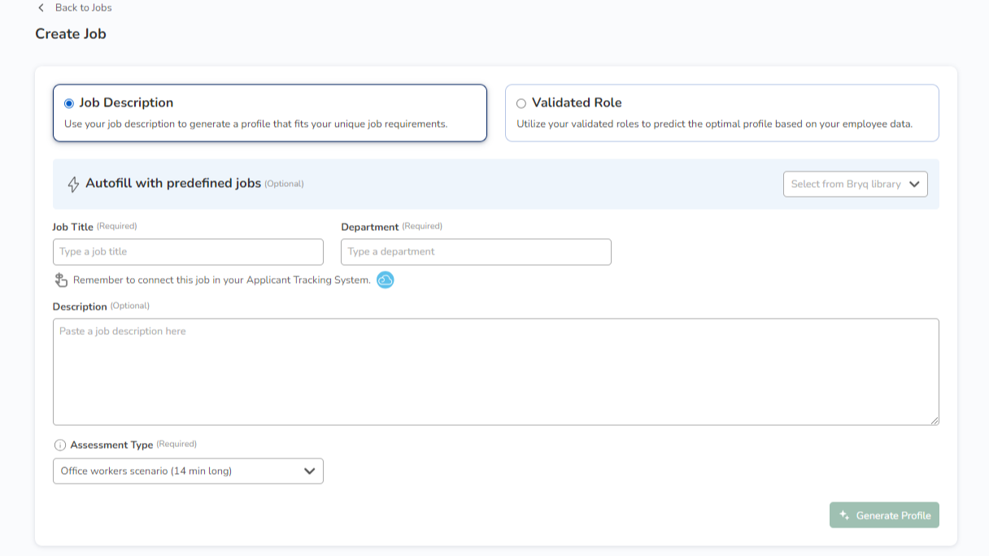Click the Autofill with predefined jobs label
The width and height of the screenshot is (989, 556).
click(173, 184)
